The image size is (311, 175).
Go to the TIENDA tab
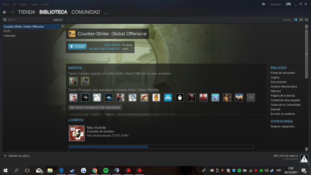[x=27, y=12]
